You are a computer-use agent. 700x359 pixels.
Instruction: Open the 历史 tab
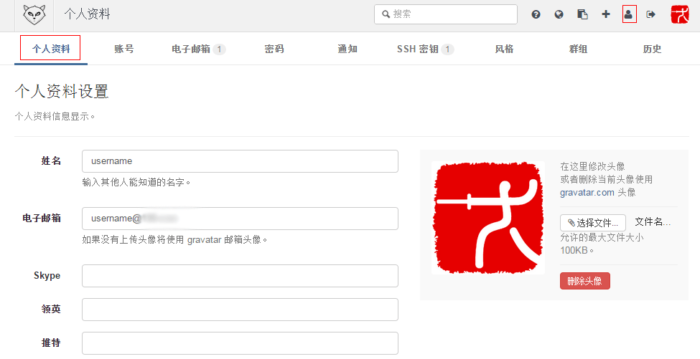tap(652, 49)
